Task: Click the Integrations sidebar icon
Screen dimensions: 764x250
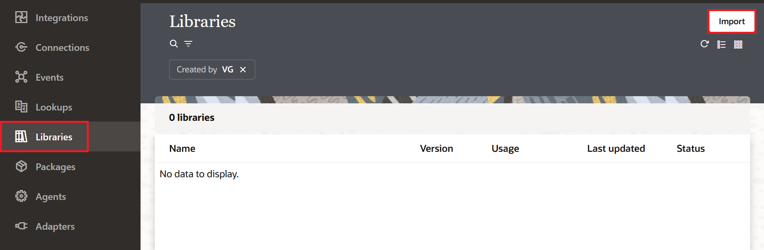Action: click(x=21, y=17)
